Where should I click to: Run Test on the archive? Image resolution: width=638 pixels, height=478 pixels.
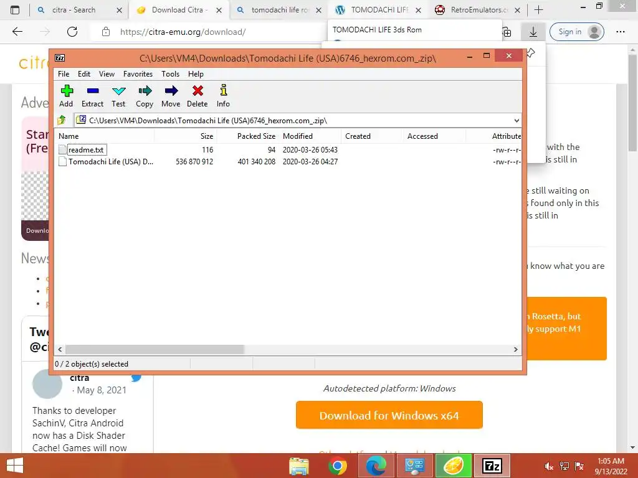(x=118, y=96)
